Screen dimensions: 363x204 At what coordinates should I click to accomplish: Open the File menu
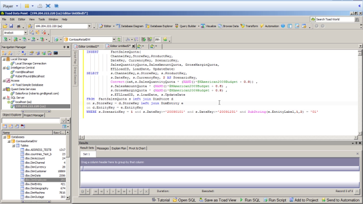pos(4,19)
